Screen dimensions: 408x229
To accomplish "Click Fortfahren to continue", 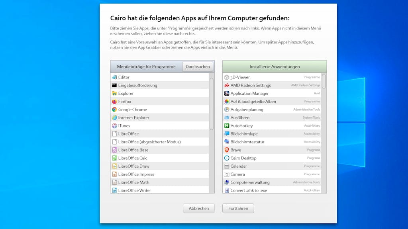I will [x=238, y=208].
